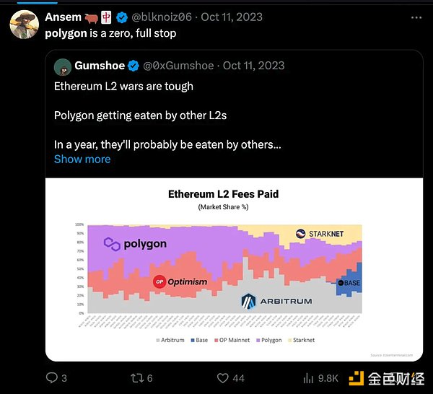
Task: Open the views analytics bar icon
Action: click(307, 377)
